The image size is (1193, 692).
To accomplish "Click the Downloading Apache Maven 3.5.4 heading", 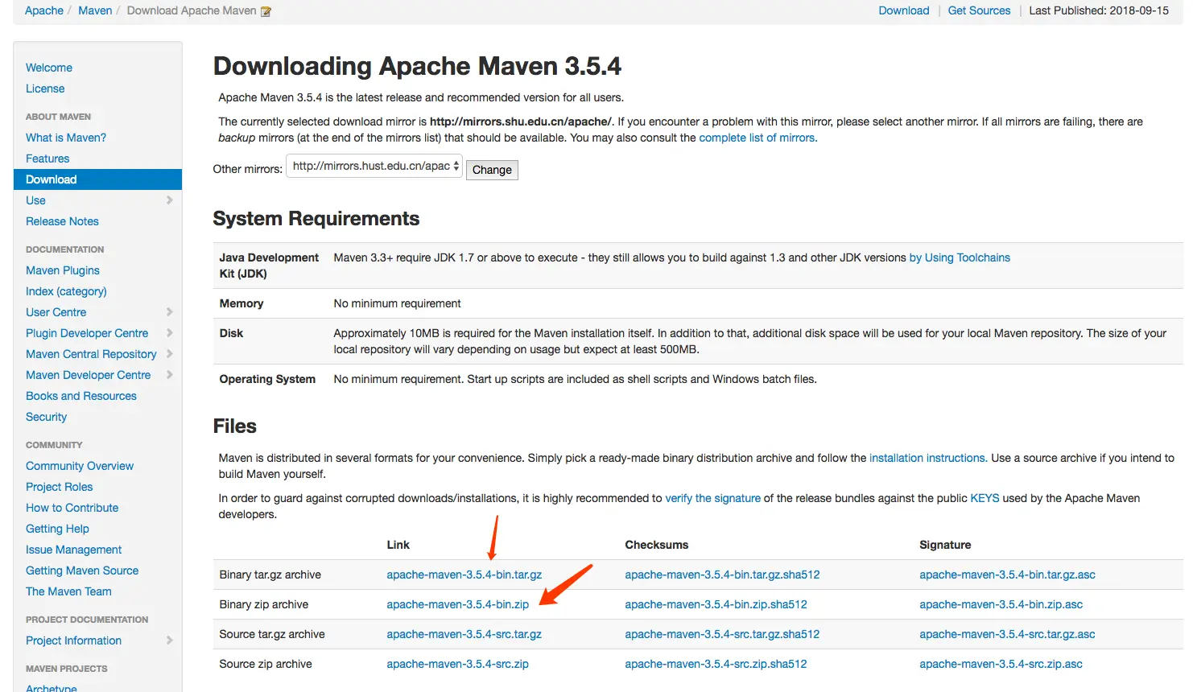I will [417, 66].
